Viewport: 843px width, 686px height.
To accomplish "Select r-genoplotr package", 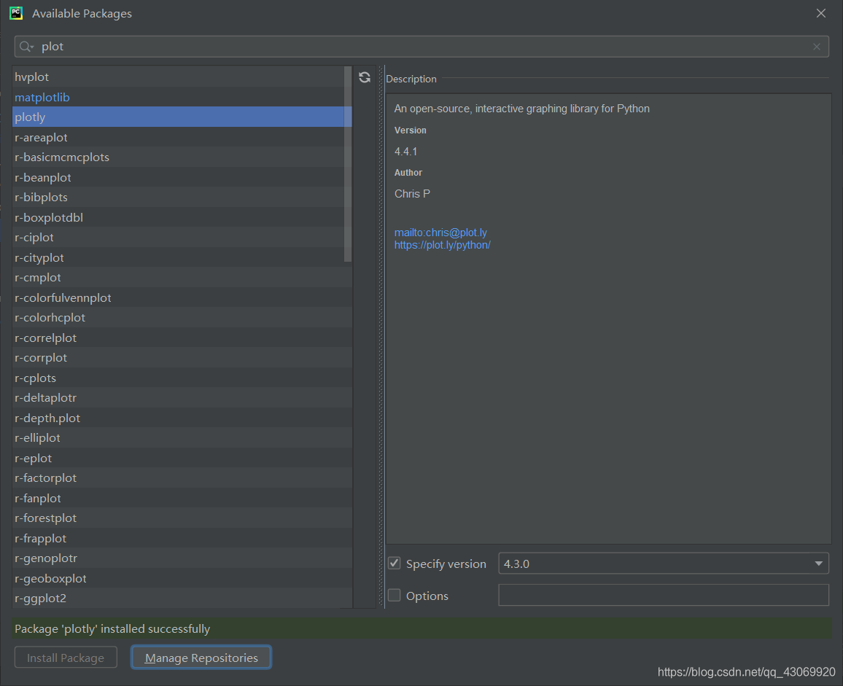I will pyautogui.click(x=182, y=558).
